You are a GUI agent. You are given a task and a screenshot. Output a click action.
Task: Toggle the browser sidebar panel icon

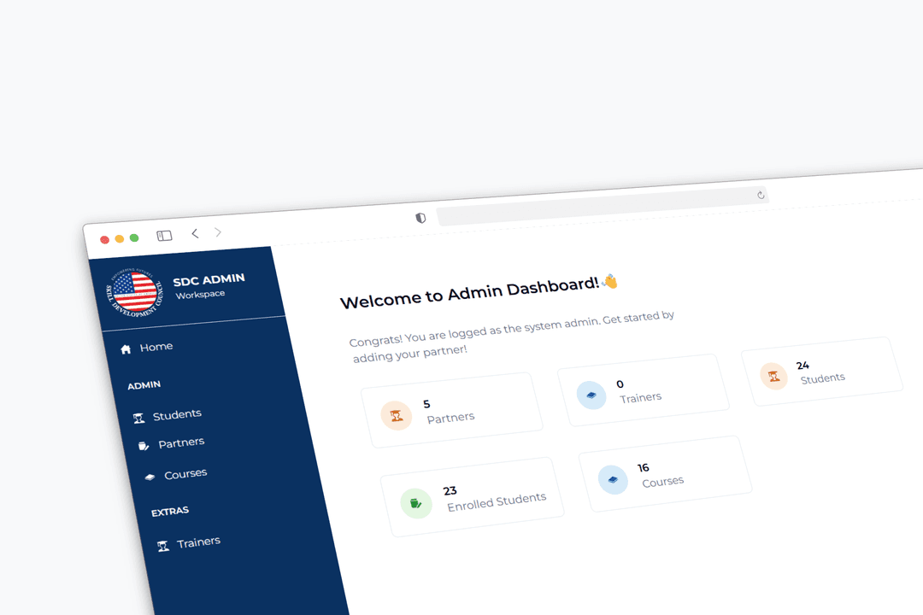click(x=164, y=236)
